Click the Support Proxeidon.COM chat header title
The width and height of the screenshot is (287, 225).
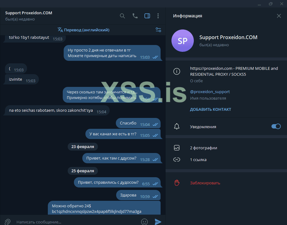point(29,13)
